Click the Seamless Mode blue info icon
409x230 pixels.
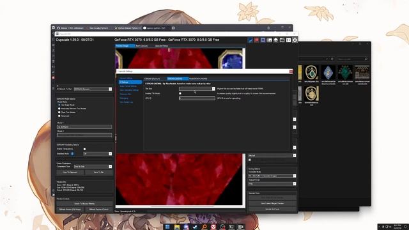point(72,153)
